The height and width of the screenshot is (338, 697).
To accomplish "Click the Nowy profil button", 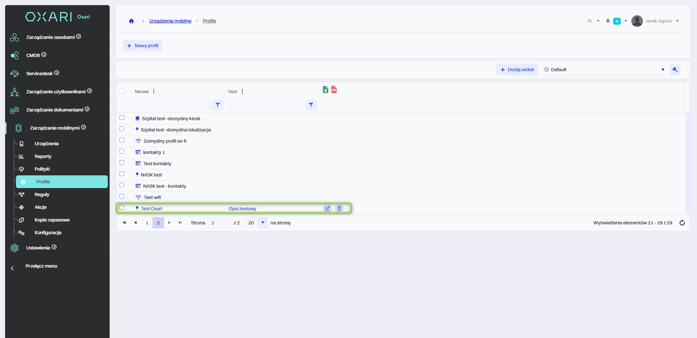I will click(142, 46).
